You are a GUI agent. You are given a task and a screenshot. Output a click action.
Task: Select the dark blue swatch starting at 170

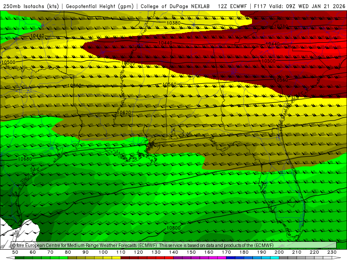click(231, 258)
